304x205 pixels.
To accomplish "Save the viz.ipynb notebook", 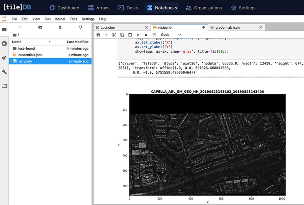I will (98, 35).
